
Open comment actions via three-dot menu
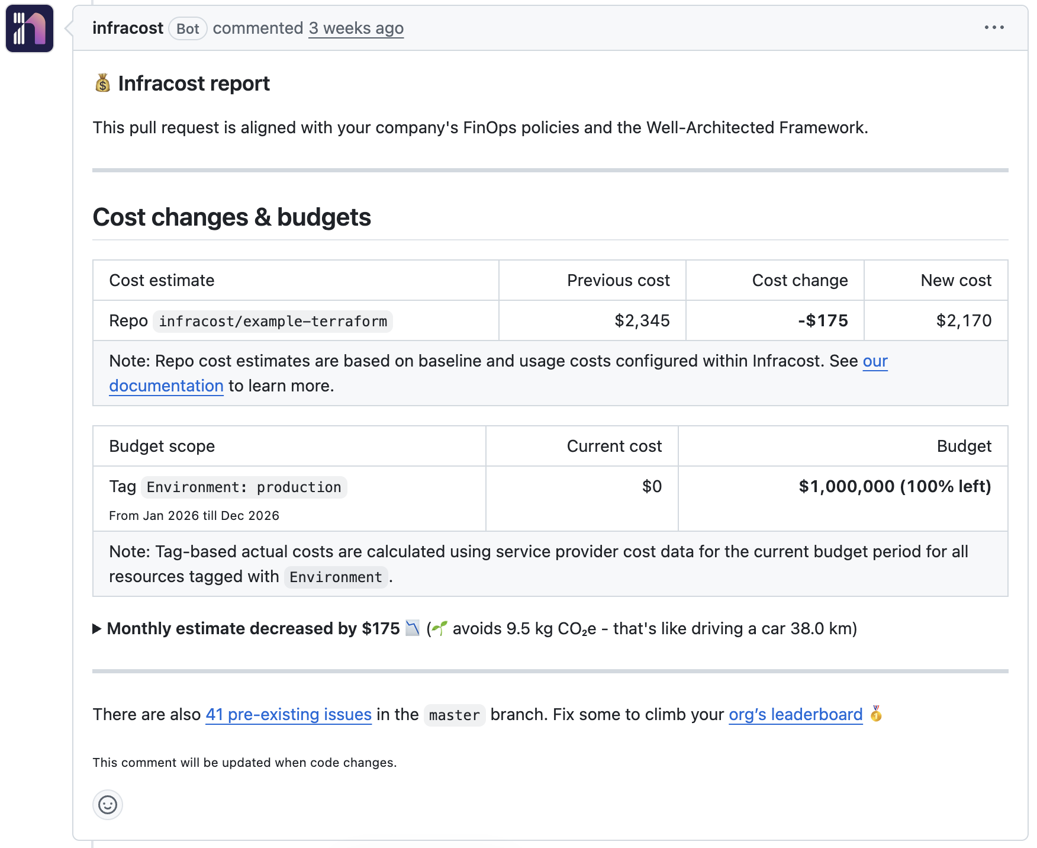tap(994, 27)
